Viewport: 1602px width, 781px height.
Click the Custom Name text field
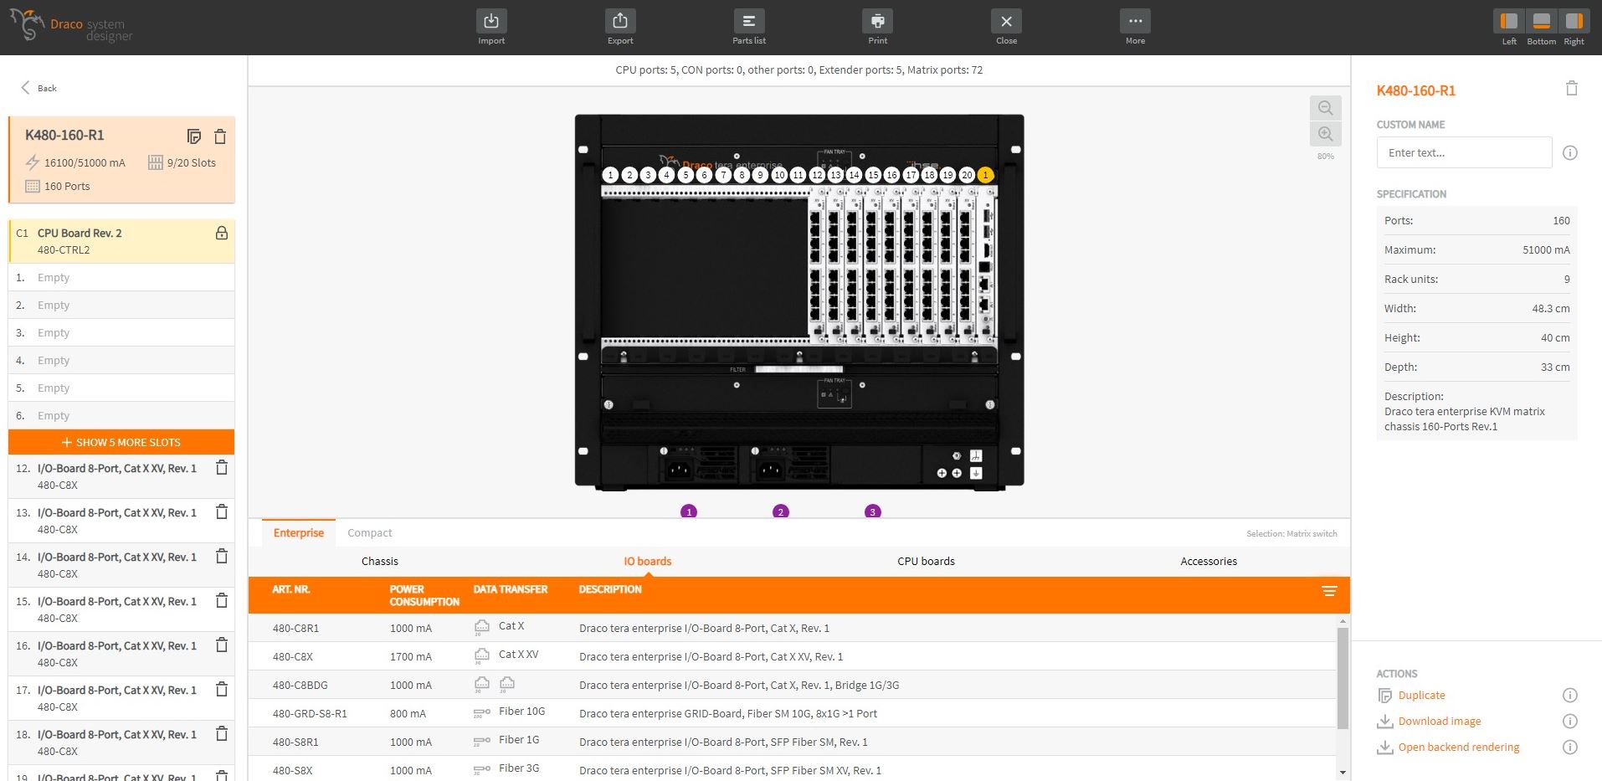(x=1464, y=153)
